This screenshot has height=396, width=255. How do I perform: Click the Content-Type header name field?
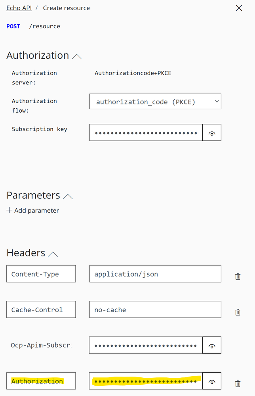(x=41, y=274)
